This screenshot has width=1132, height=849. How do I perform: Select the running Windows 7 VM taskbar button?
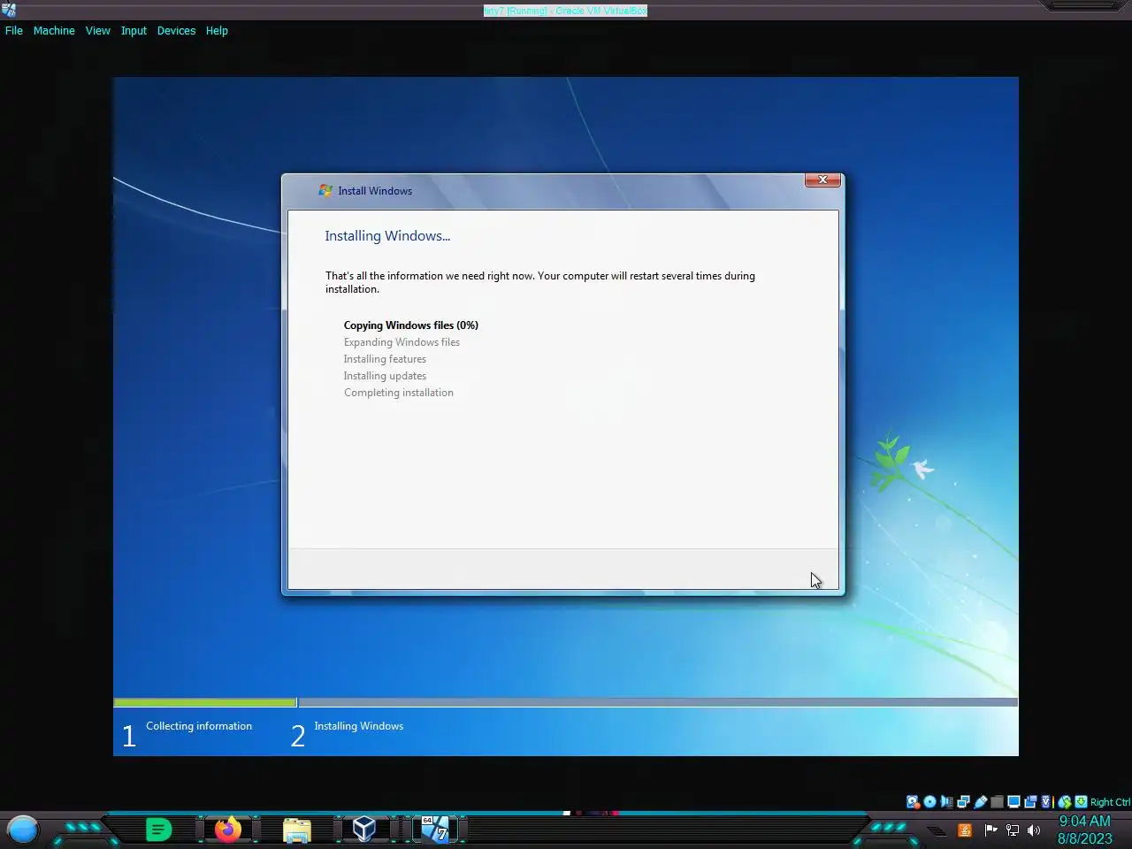tap(435, 830)
